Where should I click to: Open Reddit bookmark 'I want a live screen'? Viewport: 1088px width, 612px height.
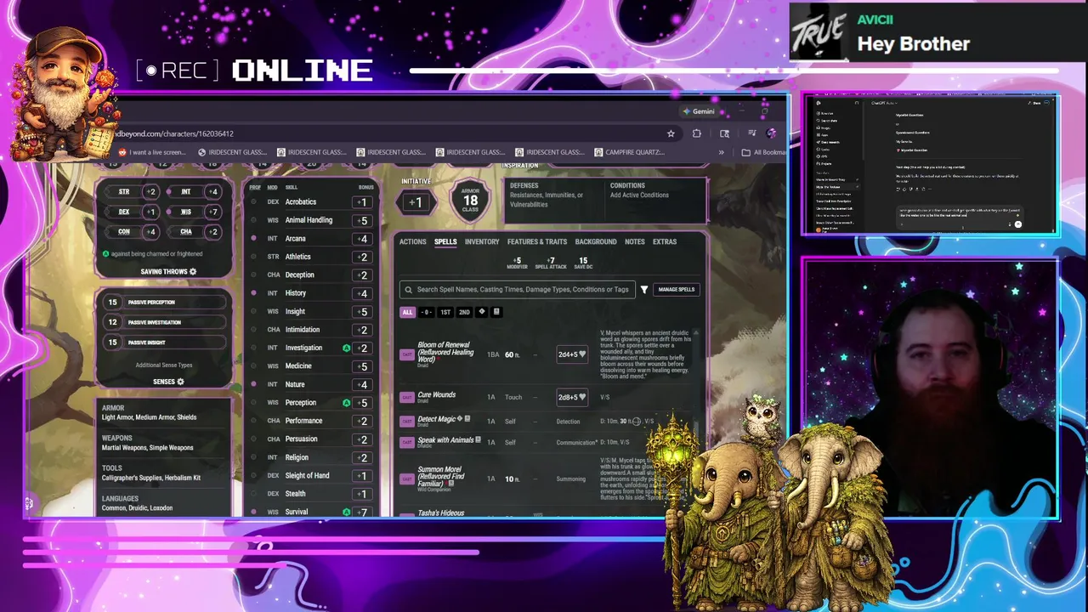click(152, 153)
